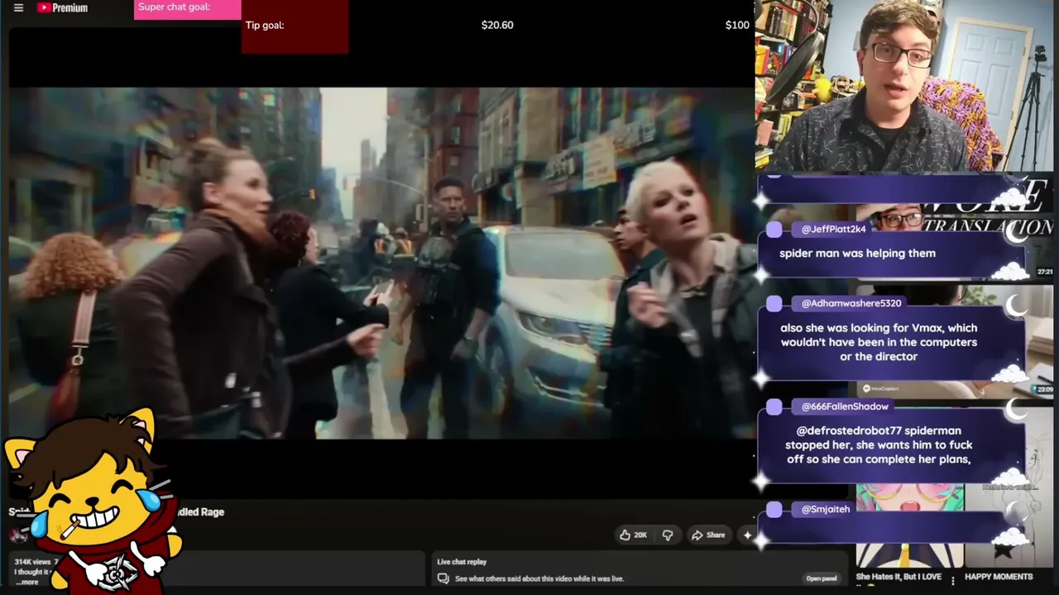Click 'spider man was helping them' chat message
This screenshot has height=595, width=1059.
tap(857, 254)
